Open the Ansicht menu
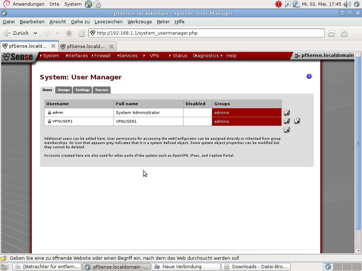The image size is (362, 271). pos(58,22)
